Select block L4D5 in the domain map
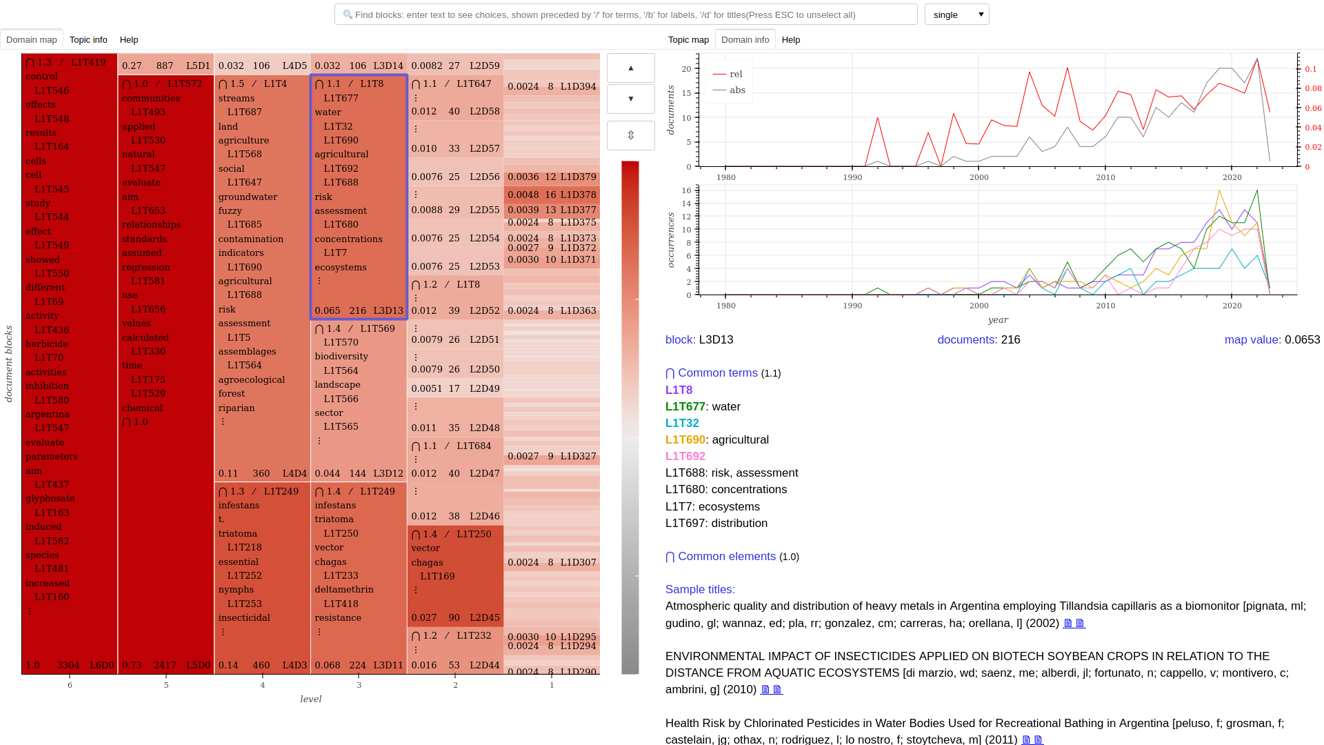1324x745 pixels. point(263,63)
